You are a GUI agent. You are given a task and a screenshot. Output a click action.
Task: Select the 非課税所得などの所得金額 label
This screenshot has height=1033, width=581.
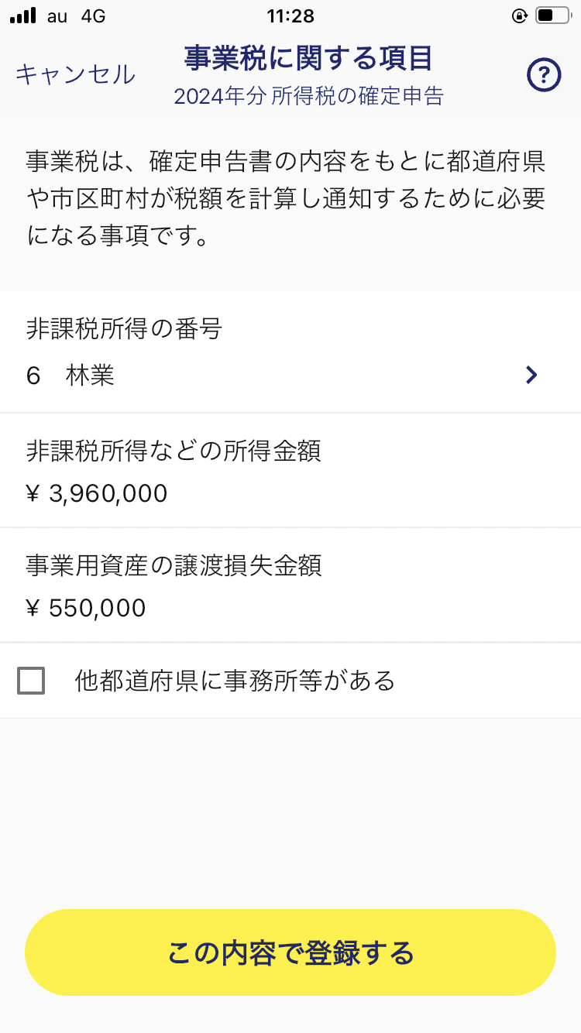pyautogui.click(x=174, y=451)
